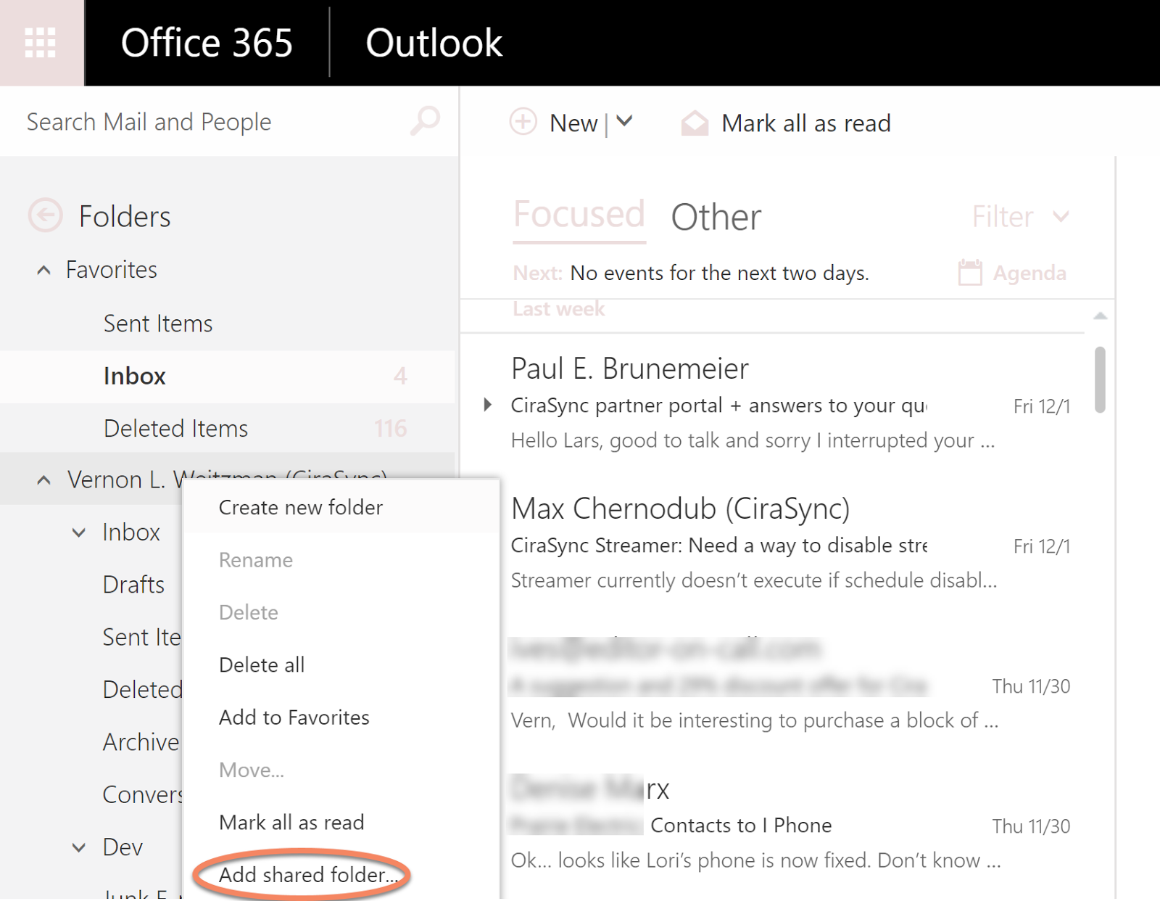Click the search magnifier icon
Screen dimensions: 1160x901
click(x=425, y=121)
